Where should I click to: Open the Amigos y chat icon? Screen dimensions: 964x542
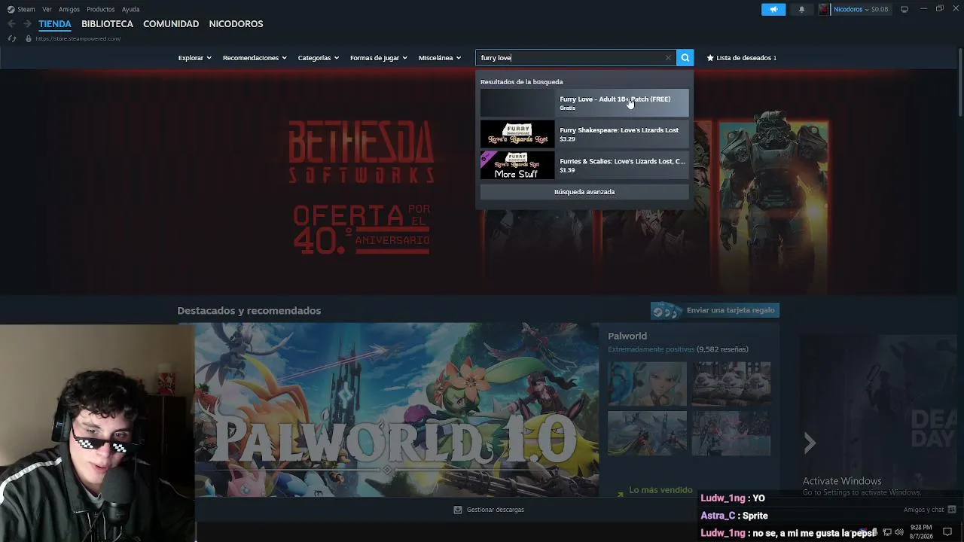coord(952,510)
